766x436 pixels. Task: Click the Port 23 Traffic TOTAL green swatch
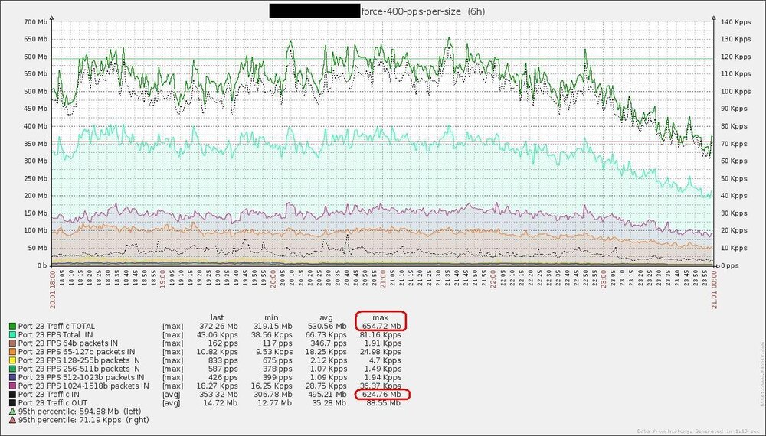[x=11, y=327]
